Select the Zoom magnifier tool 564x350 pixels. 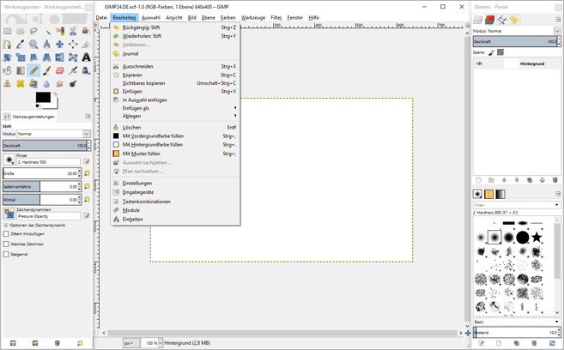[x=33, y=45]
